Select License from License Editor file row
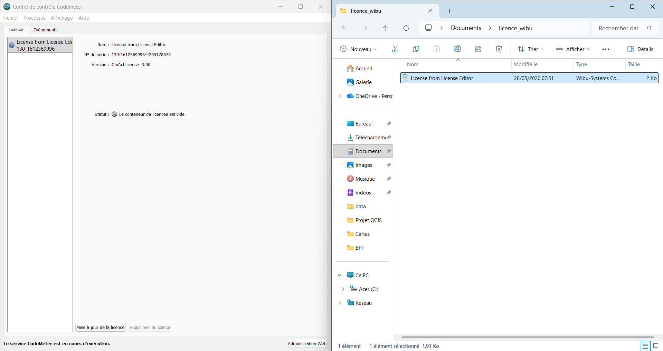The width and height of the screenshot is (663, 351). (529, 78)
